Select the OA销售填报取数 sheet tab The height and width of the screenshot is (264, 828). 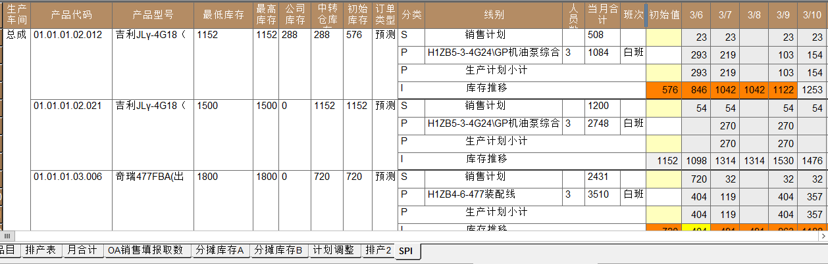(x=145, y=250)
